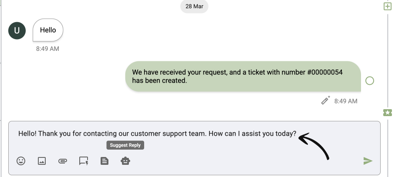Click the vertical line of the right sidebar
This screenshot has height=177, width=395.
[x=388, y=60]
